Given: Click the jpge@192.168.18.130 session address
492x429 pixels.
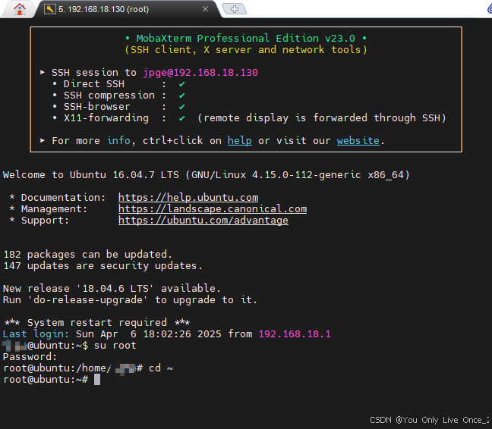Looking at the screenshot, I should (x=200, y=73).
